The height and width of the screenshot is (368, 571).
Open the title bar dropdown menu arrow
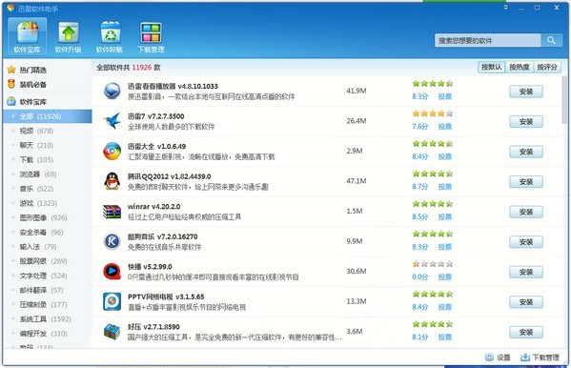(x=506, y=8)
